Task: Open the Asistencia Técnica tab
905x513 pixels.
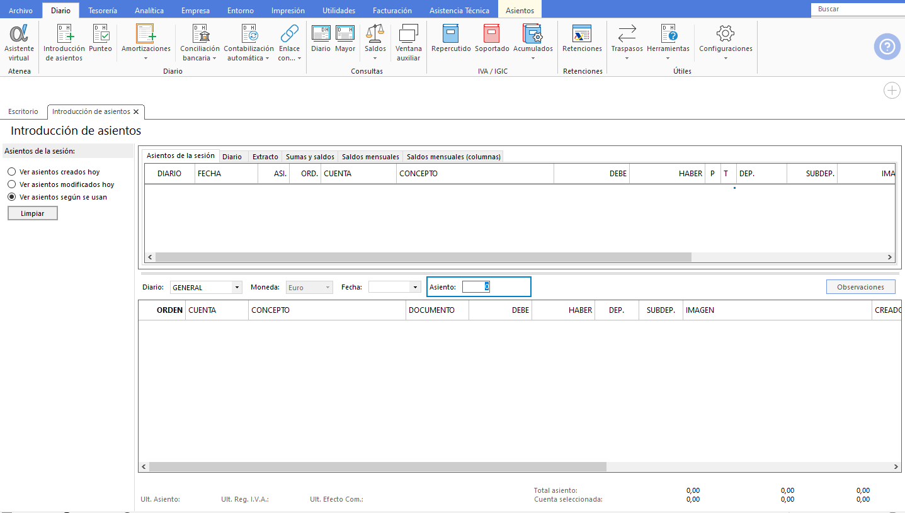Action: (459, 10)
